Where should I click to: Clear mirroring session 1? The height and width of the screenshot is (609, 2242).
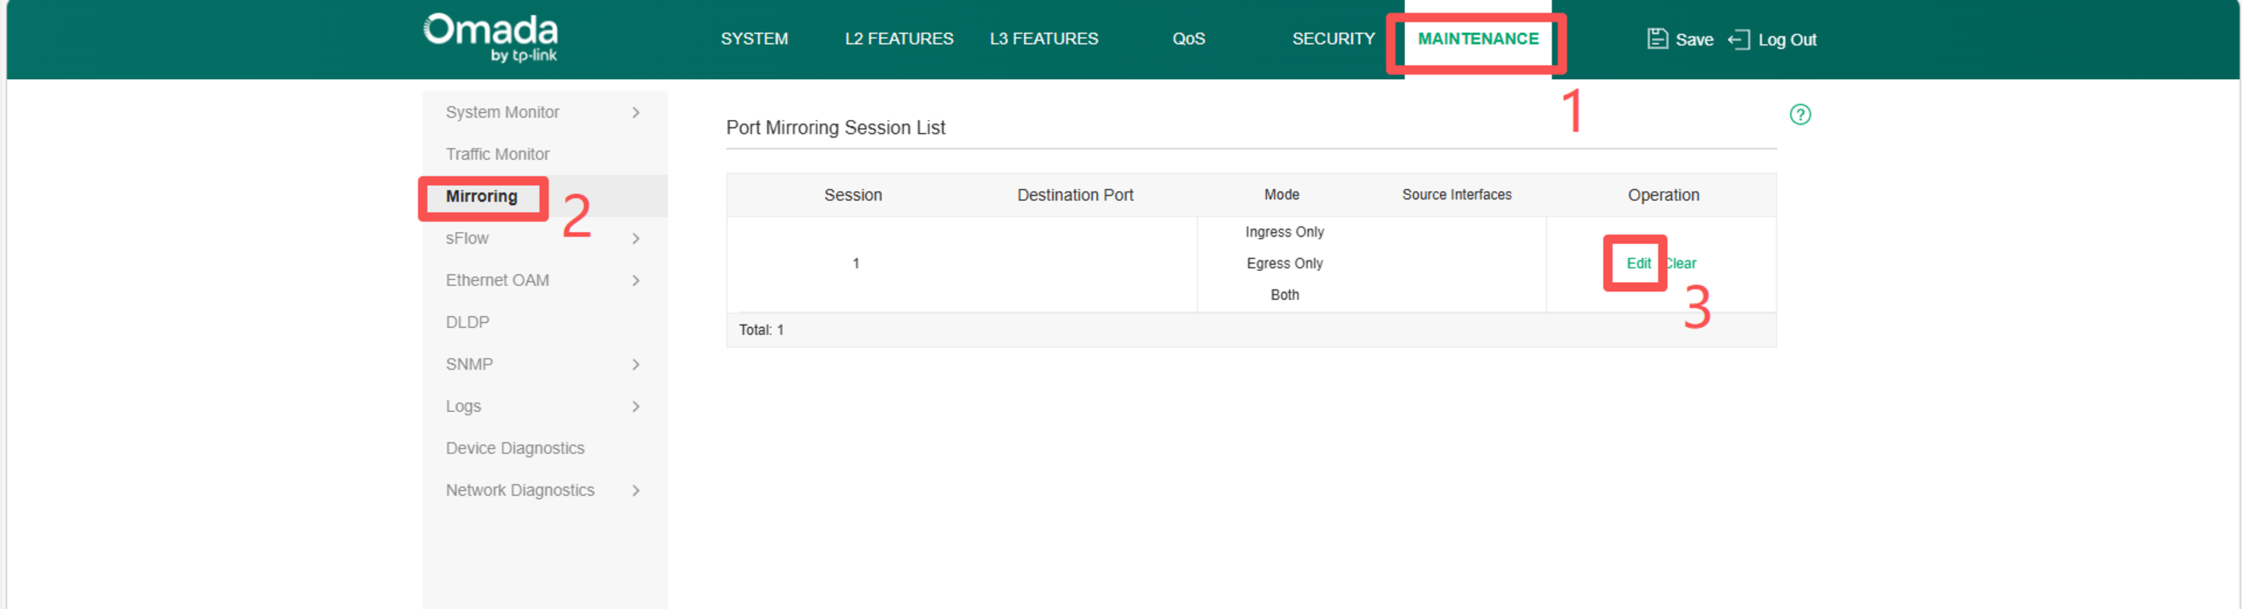coord(1681,263)
